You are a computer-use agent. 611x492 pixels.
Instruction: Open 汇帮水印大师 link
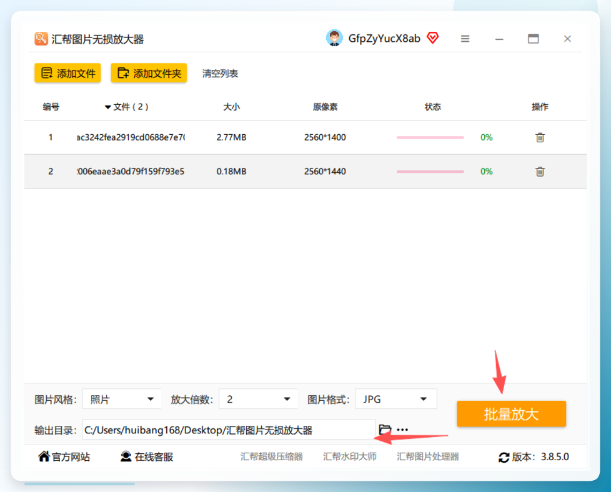pyautogui.click(x=349, y=456)
